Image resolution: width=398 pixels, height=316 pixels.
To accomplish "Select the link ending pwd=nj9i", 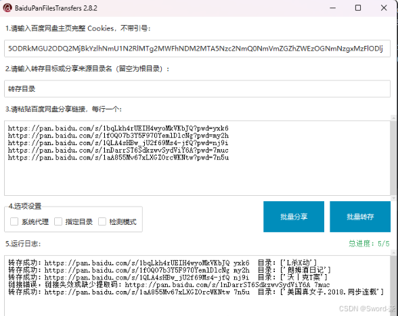I will [118, 143].
